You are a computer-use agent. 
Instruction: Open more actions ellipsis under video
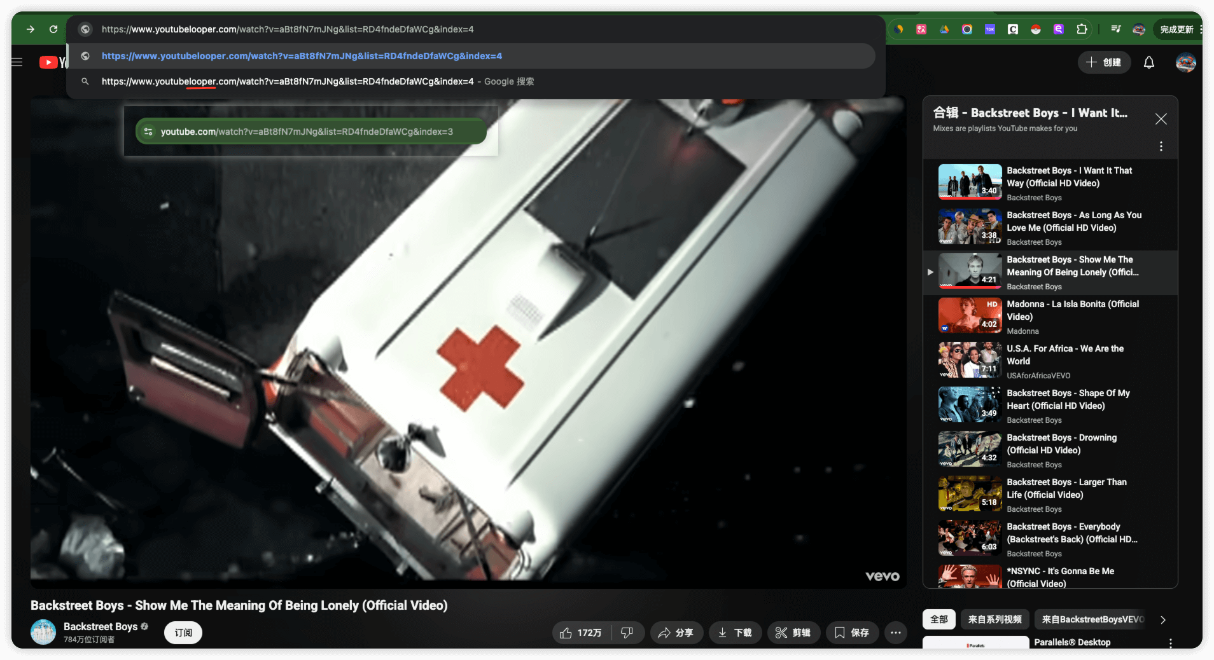896,633
